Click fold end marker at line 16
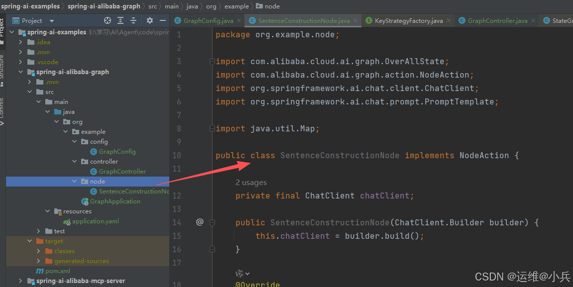Image resolution: width=573 pixels, height=287 pixels. tap(212, 249)
